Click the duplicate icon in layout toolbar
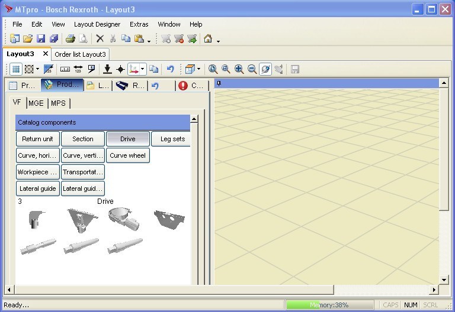This screenshot has width=455, height=312. click(x=154, y=69)
